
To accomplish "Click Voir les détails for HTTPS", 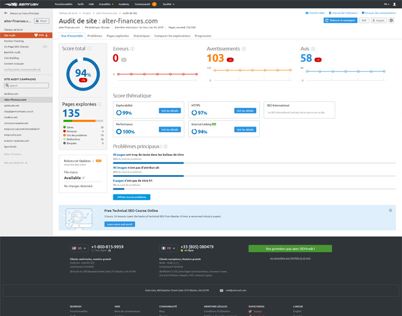I will (x=245, y=111).
